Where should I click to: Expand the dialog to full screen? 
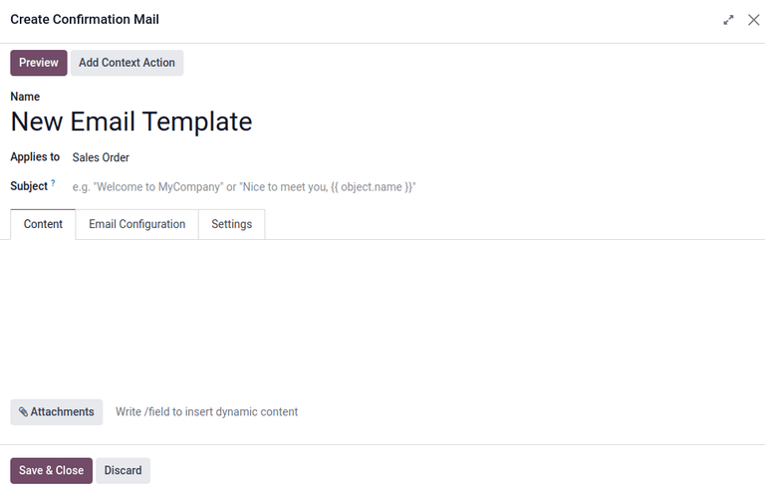tap(728, 20)
